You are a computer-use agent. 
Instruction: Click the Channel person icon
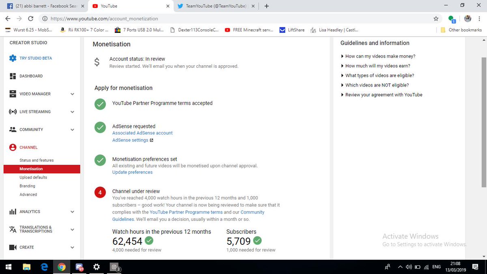[x=13, y=147]
